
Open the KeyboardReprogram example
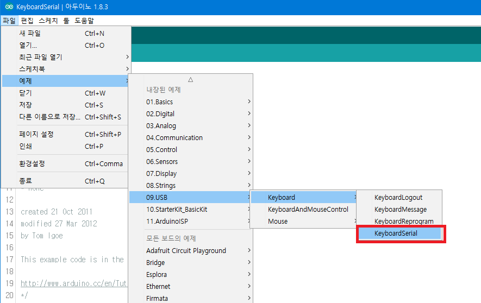point(399,221)
